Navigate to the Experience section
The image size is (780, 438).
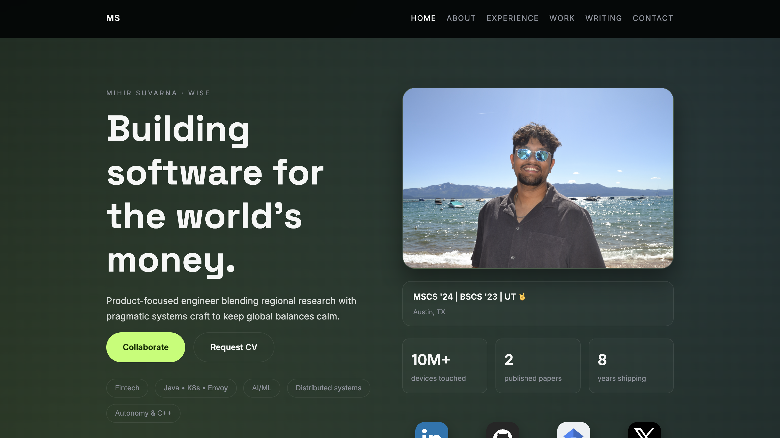click(512, 18)
